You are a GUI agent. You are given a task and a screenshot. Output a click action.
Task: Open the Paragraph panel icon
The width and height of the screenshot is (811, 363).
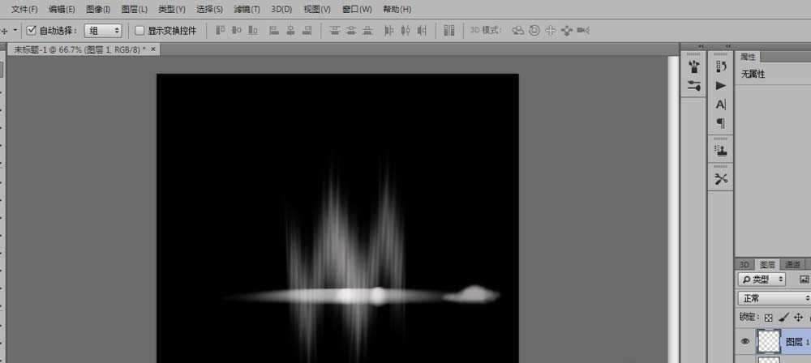721,123
